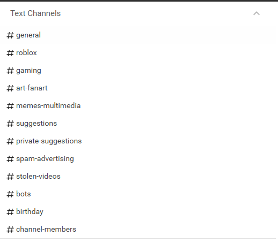Click the hash icon beside general

(x=10, y=35)
